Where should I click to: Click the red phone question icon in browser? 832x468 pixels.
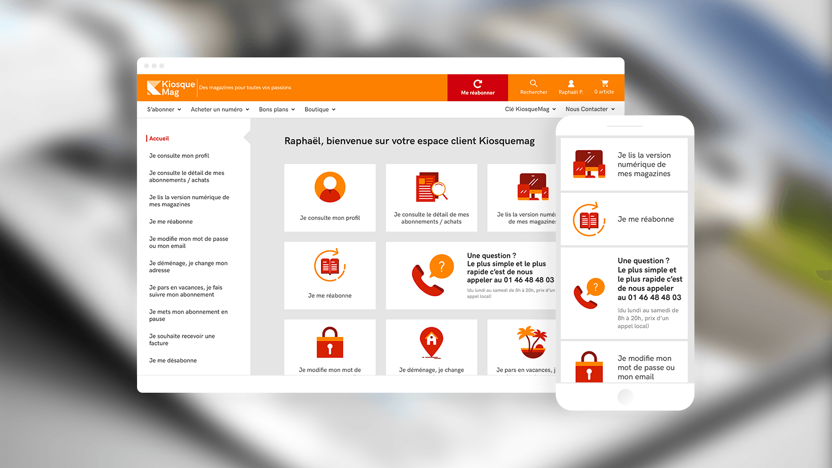433,275
